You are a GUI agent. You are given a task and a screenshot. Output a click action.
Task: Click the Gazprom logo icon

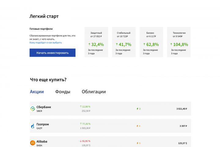[33, 126]
